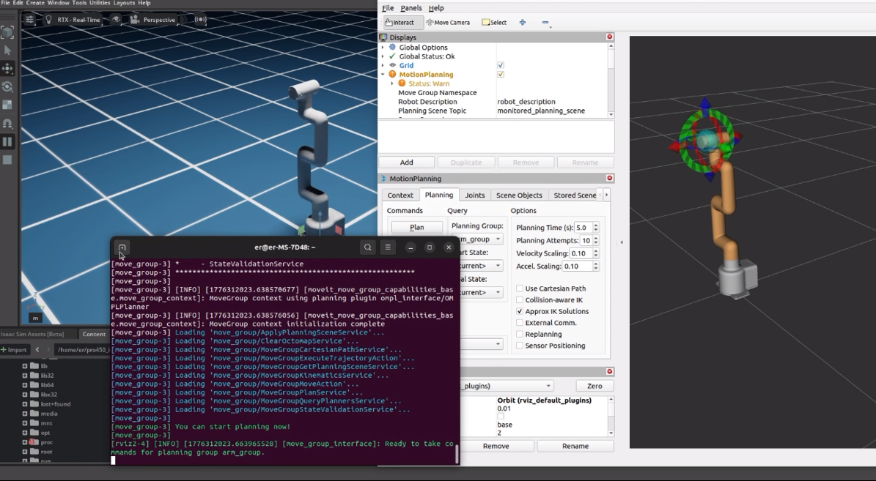This screenshot has height=481, width=876.
Task: Click the Rotate tool in left toolbar
Action: point(7,87)
